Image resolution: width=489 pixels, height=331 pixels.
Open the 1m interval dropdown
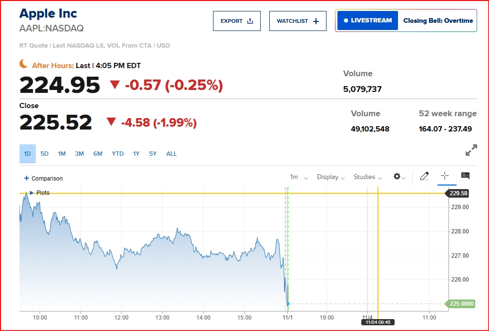[x=299, y=177]
